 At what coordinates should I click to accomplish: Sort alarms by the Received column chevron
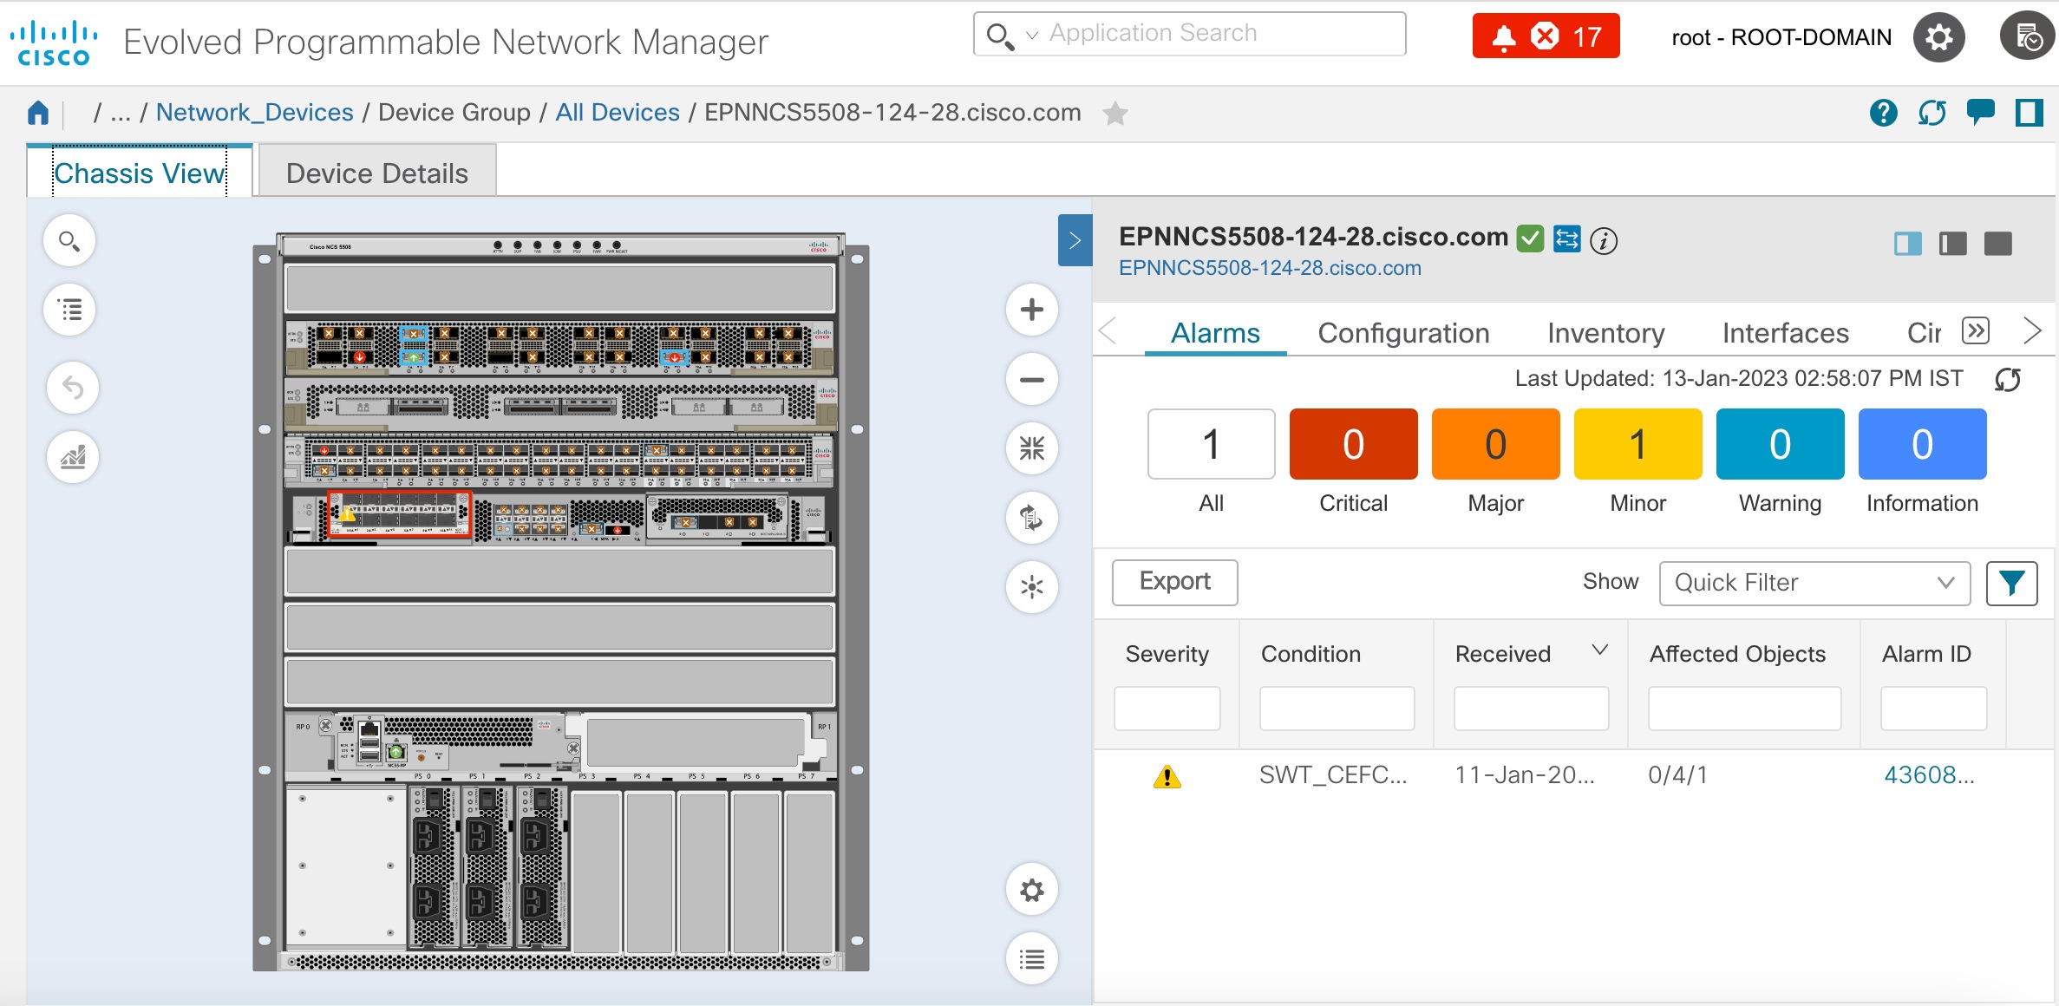[1598, 650]
